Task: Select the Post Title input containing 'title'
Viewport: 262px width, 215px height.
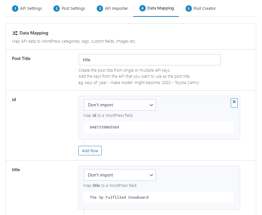Action: [149, 59]
